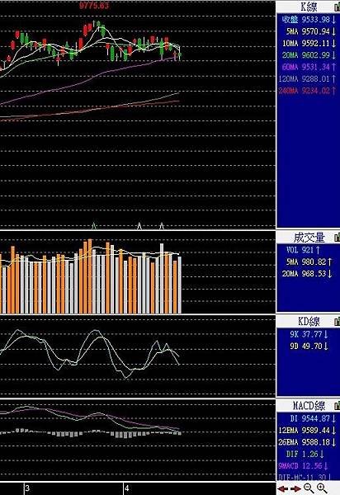Click month 4 marker on time axis
This screenshot has height=495, width=340.
126,488
